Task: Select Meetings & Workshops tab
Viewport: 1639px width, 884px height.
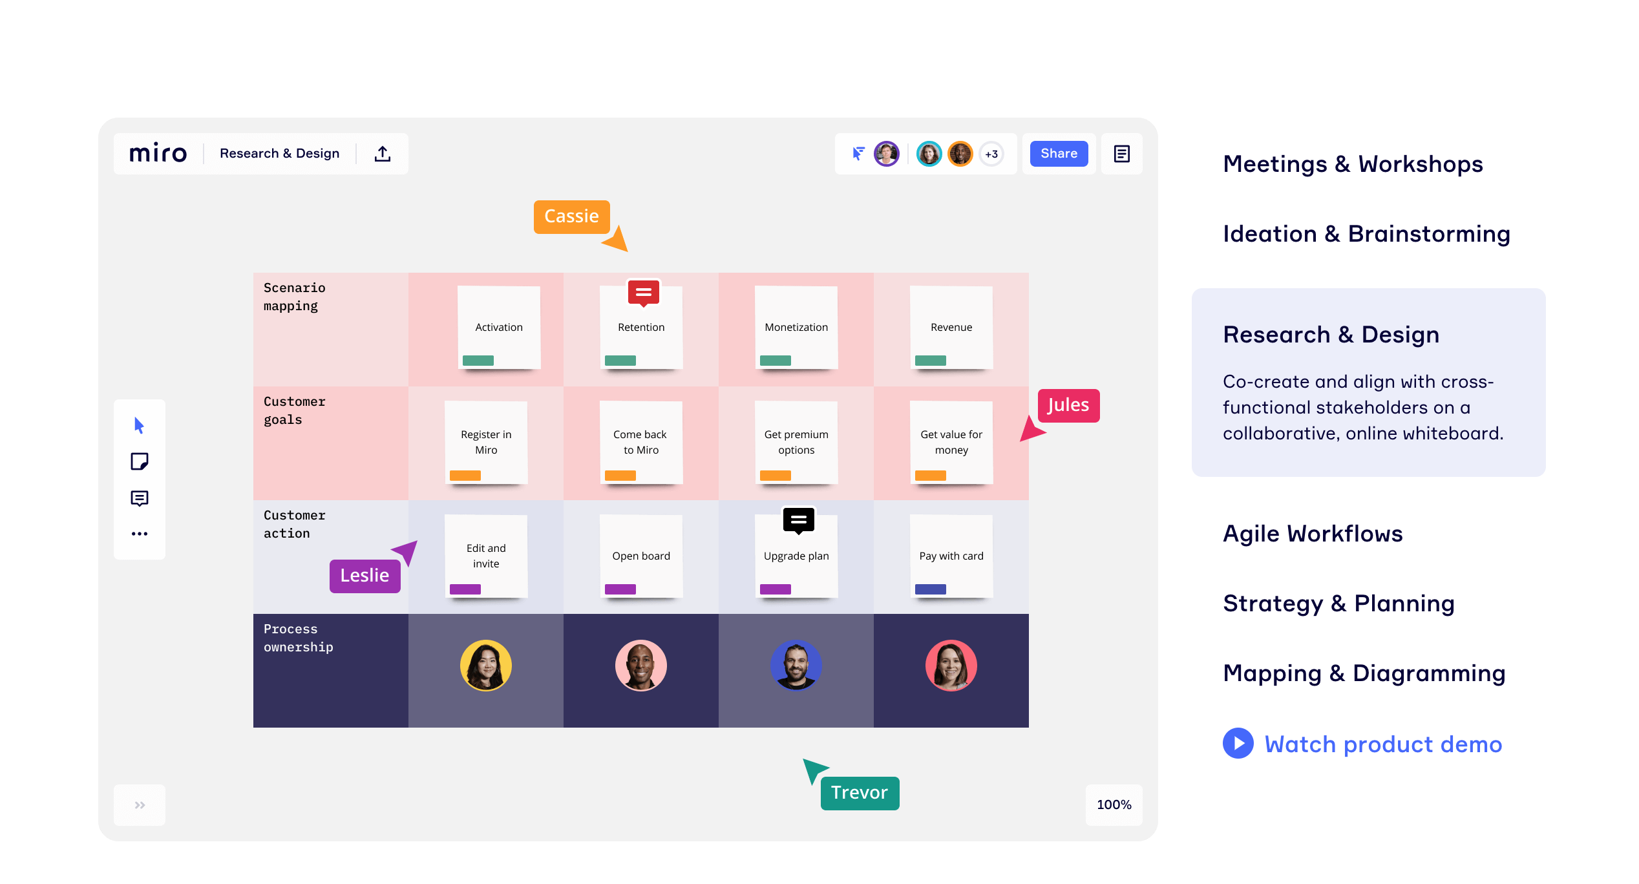Action: click(x=1353, y=164)
